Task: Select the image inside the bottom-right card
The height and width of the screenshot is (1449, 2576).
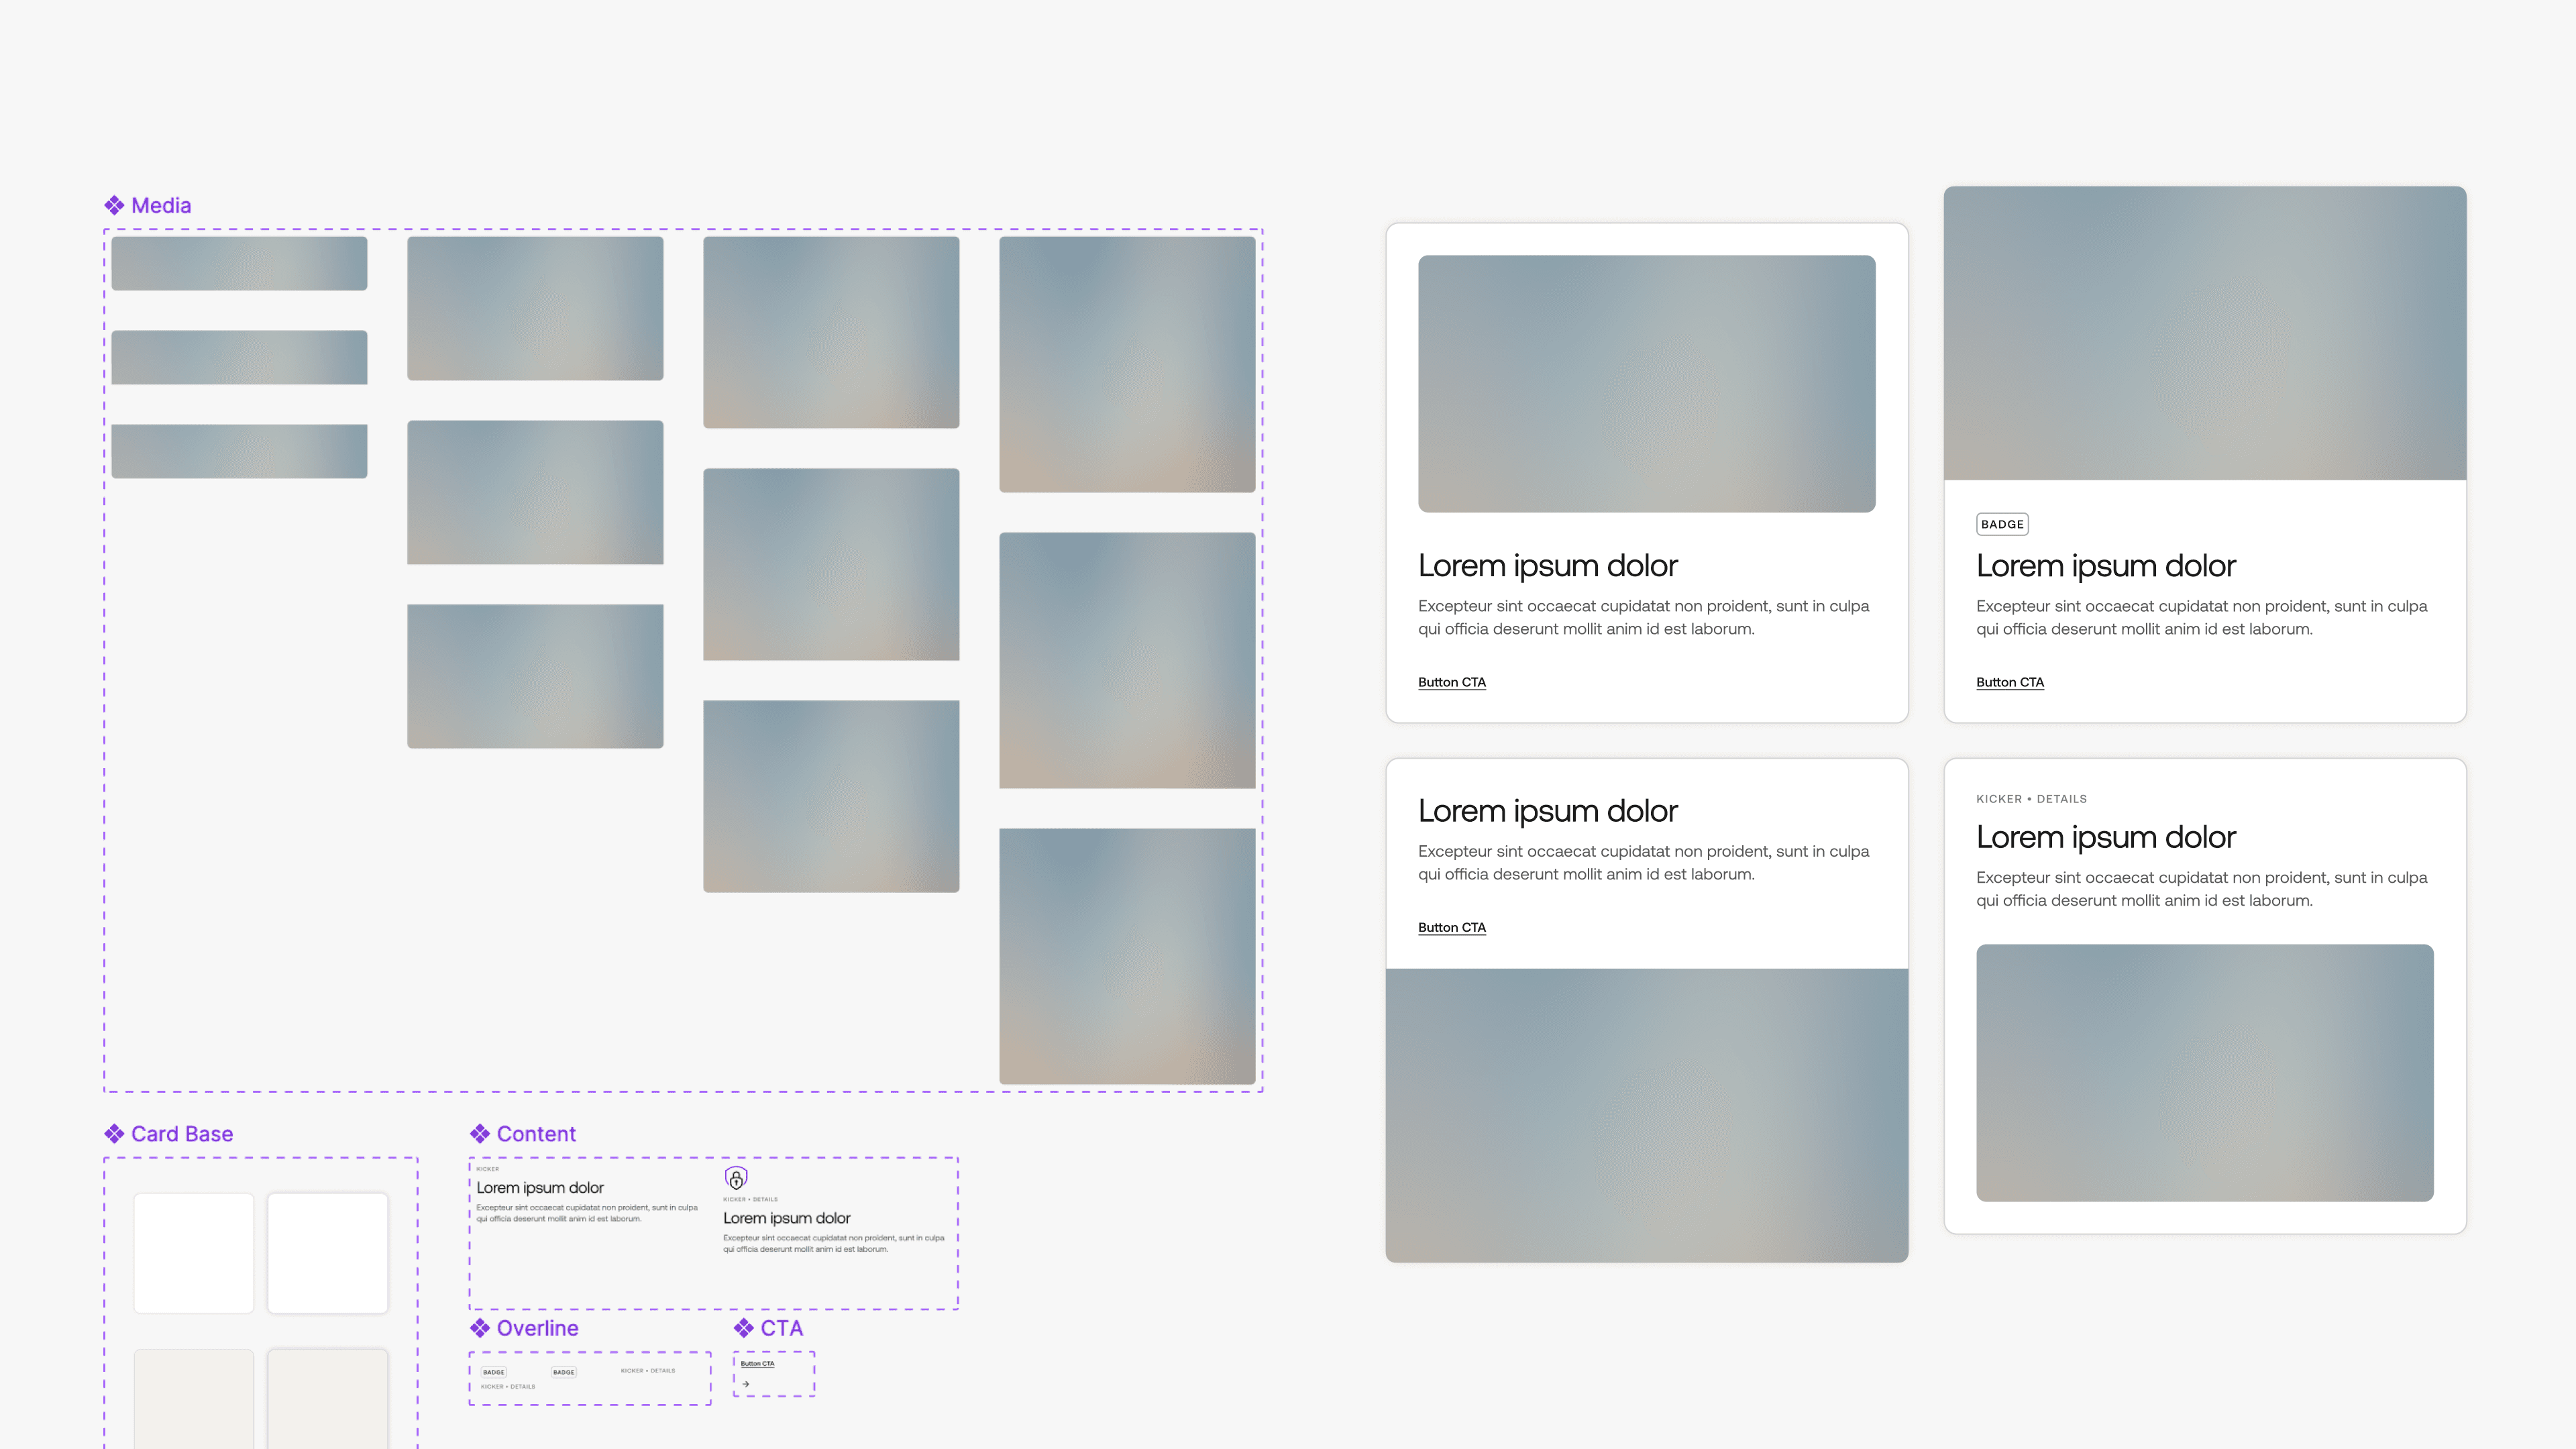Action: 2204,1072
